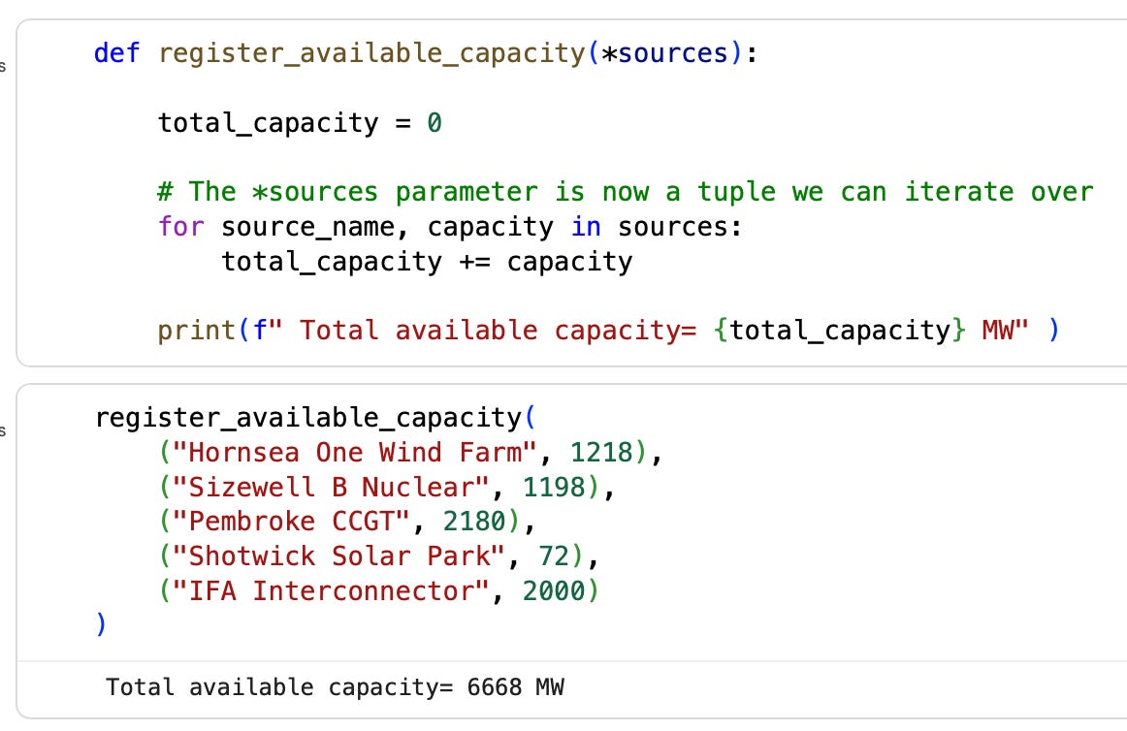This screenshot has width=1127, height=731.
Task: Click the value 1198
Action: pos(554,488)
